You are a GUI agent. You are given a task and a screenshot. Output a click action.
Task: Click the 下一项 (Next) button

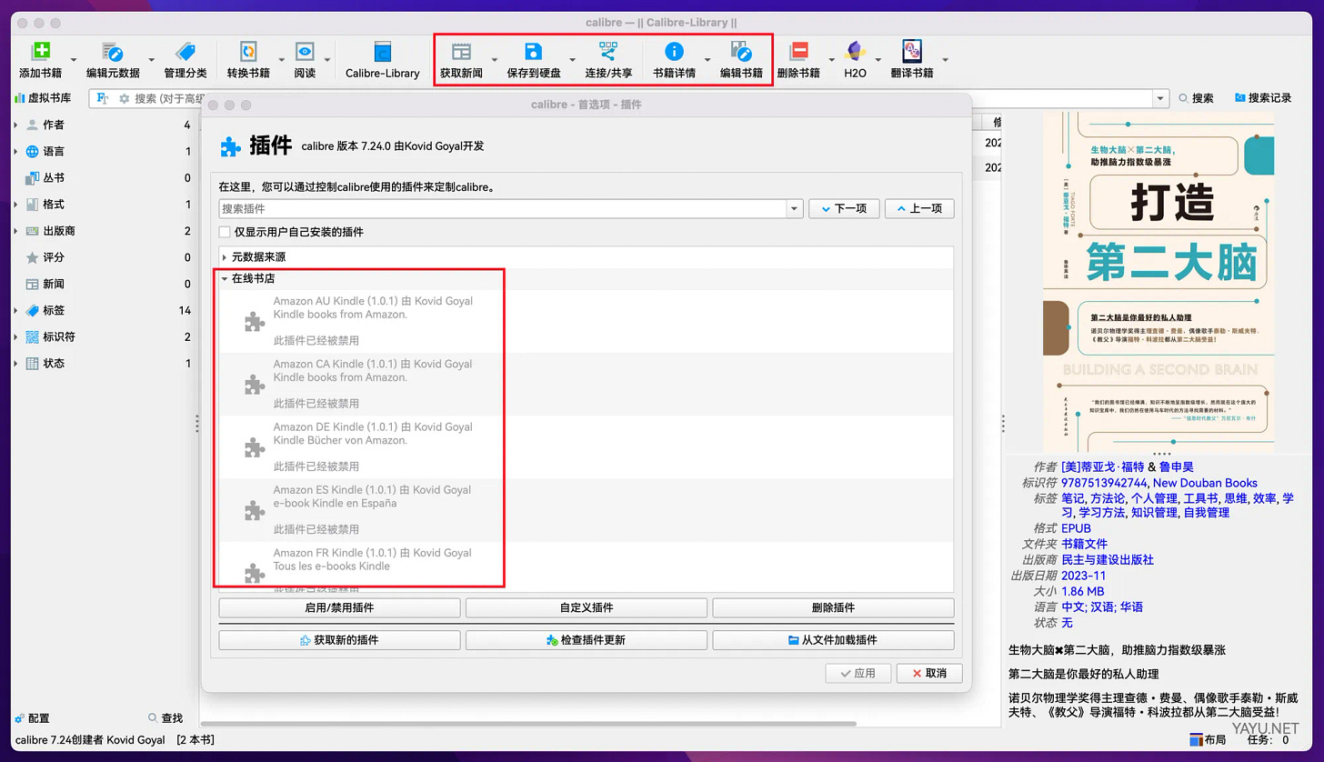coord(844,208)
